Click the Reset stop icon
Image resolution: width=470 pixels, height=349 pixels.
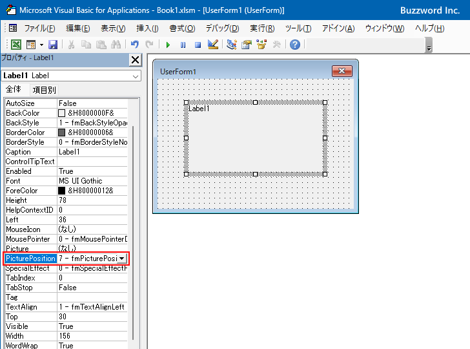(x=198, y=45)
